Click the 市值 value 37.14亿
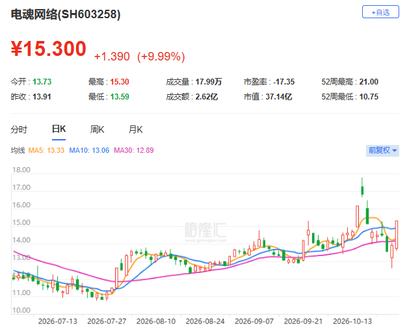The width and height of the screenshot is (407, 327). coord(279,97)
